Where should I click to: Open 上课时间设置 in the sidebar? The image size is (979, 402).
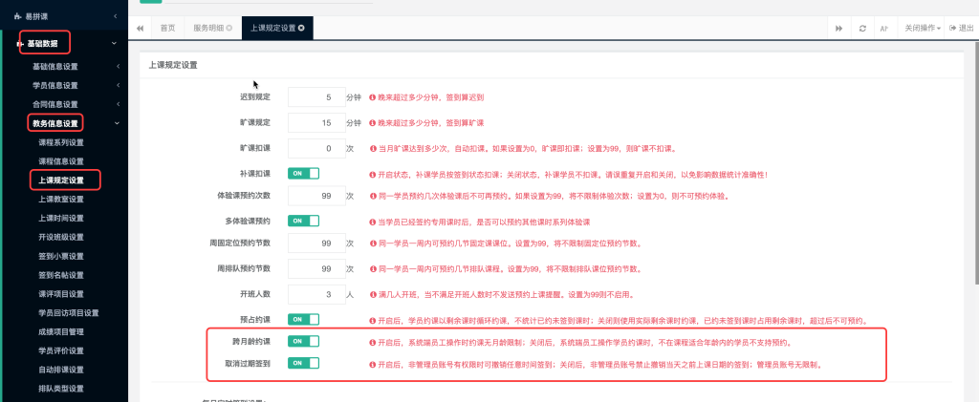pyautogui.click(x=61, y=218)
